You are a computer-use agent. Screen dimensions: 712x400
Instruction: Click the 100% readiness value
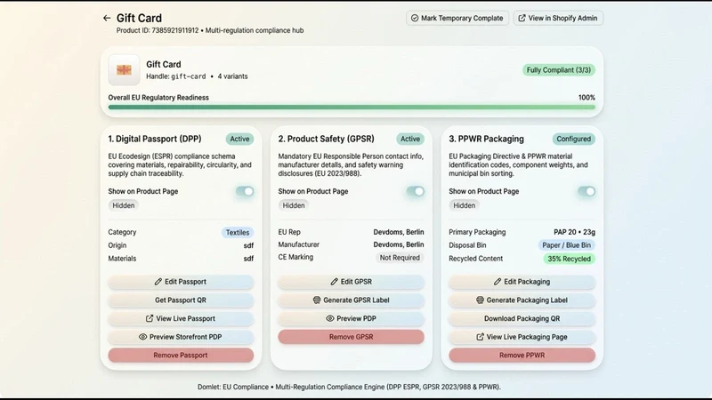587,98
